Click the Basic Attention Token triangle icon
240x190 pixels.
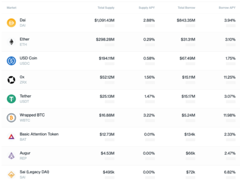[x=11, y=136]
